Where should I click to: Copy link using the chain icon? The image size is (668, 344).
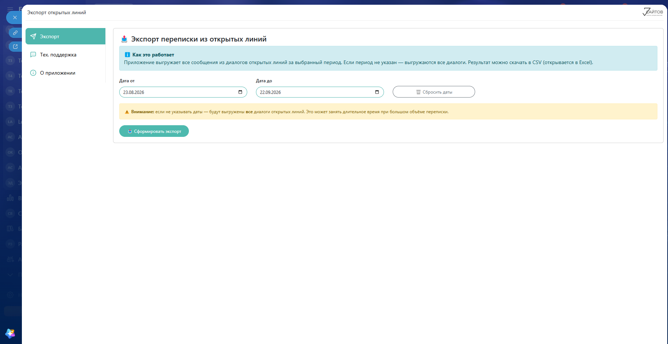pos(15,33)
